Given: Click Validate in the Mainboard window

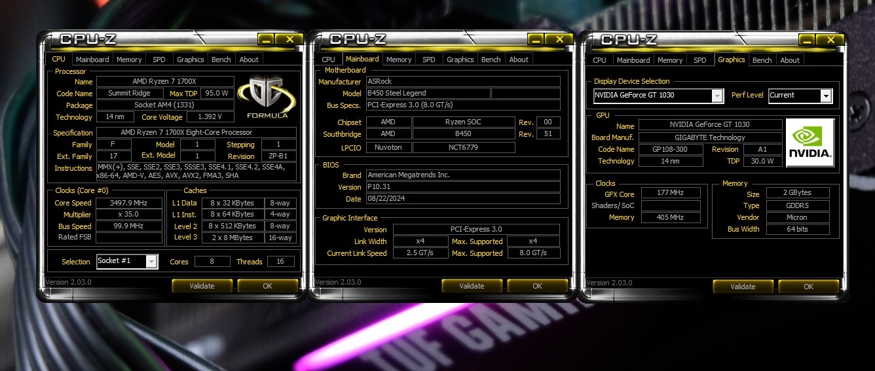Looking at the screenshot, I should pos(472,286).
